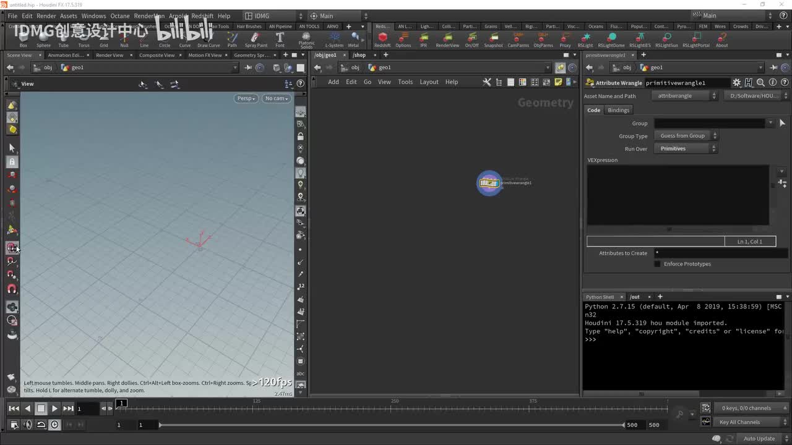This screenshot has width=792, height=445.
Task: Click the primitivewrangle1 node in network
Action: [489, 183]
